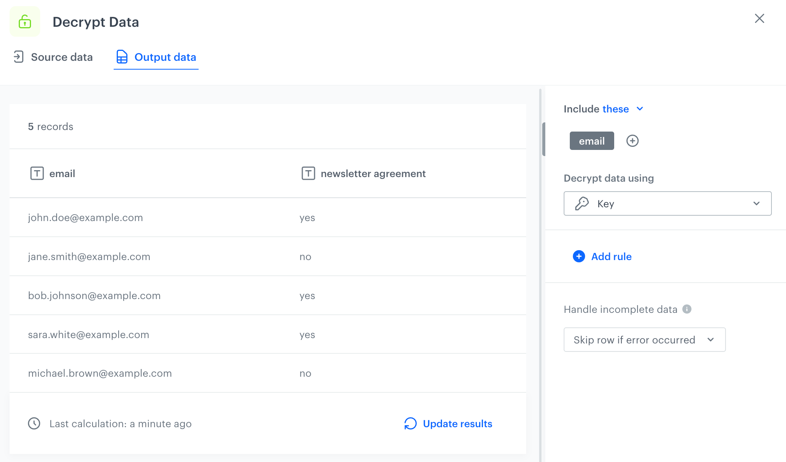Click the blue plus icon for Add rule
Image resolution: width=786 pixels, height=462 pixels.
579,256
